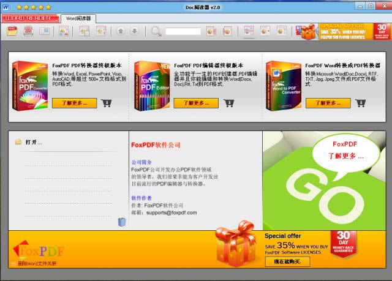
Task: Click the FoxPDF logo in bottom banner
Action: pyautogui.click(x=39, y=250)
